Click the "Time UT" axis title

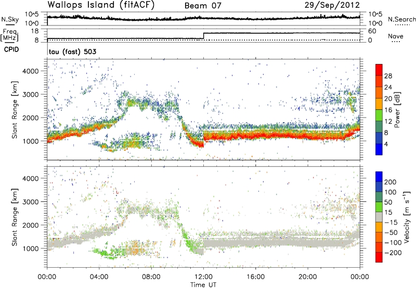[x=203, y=284]
